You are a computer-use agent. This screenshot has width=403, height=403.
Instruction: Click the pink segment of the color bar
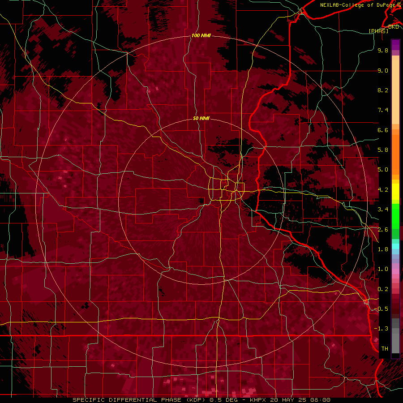pyautogui.click(x=395, y=271)
